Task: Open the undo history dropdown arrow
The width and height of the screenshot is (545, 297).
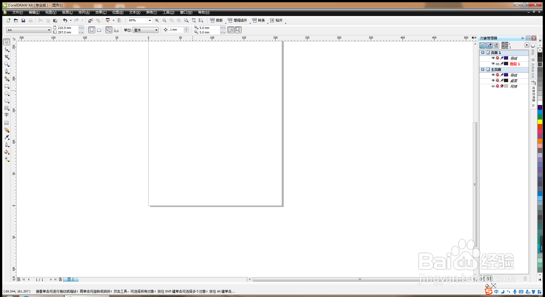Action: point(71,20)
